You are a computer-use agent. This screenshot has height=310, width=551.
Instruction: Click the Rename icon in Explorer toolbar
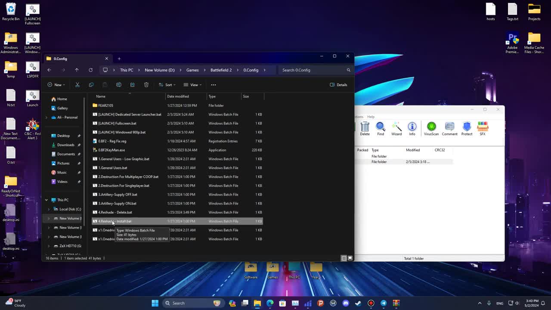point(118,85)
